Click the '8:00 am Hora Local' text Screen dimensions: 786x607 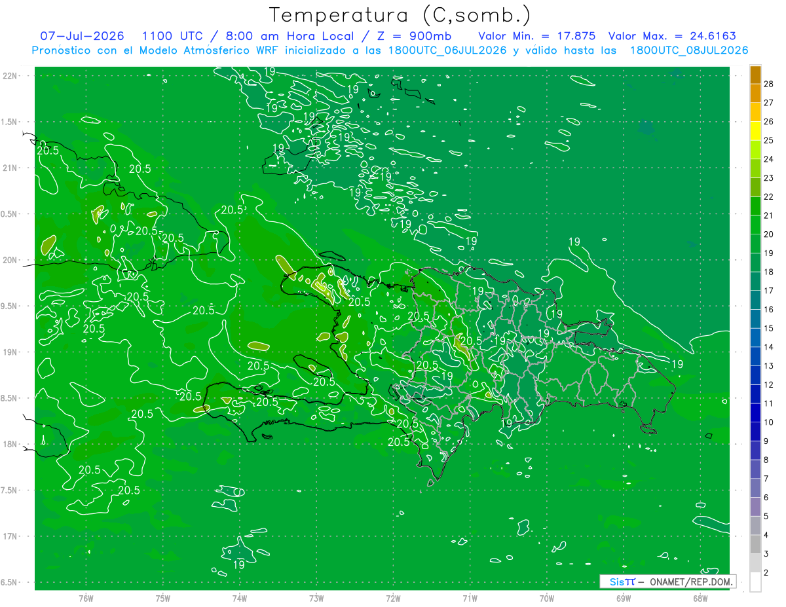tap(290, 36)
